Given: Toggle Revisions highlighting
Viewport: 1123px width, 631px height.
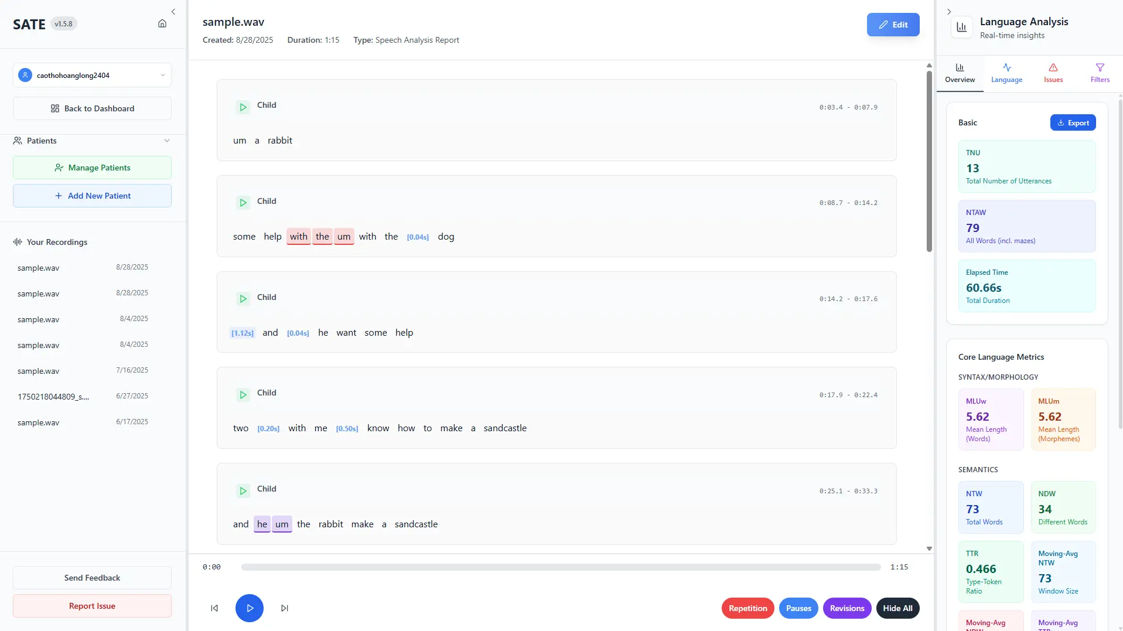Looking at the screenshot, I should 846,608.
